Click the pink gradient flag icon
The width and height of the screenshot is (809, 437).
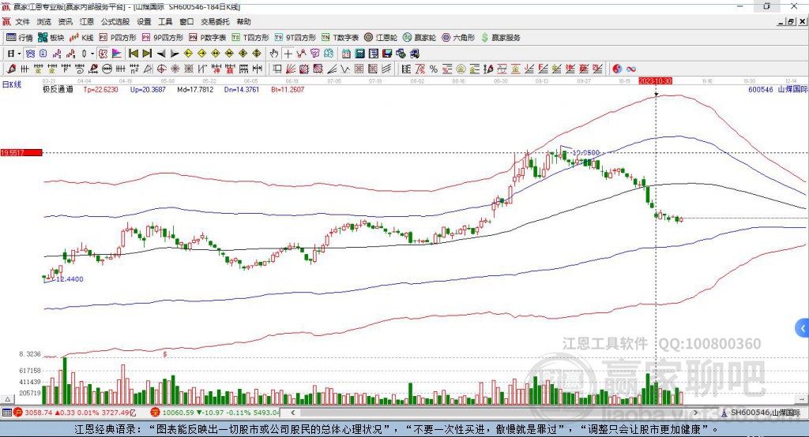click(117, 54)
